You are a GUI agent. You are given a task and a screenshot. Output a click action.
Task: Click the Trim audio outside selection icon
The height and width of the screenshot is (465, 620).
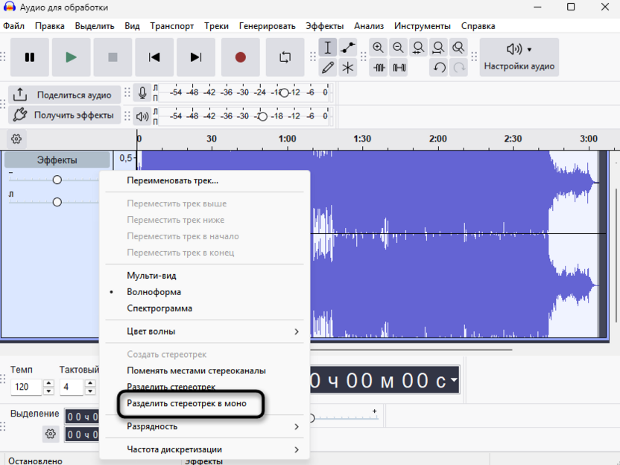tap(379, 68)
